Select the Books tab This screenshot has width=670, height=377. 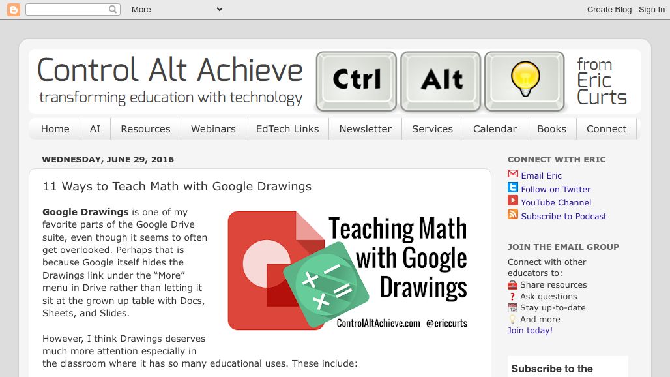(551, 129)
